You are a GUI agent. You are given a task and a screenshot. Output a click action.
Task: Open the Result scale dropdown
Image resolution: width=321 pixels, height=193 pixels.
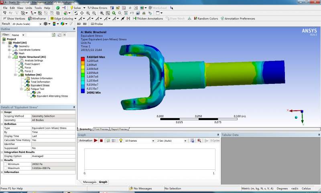[x=40, y=24]
